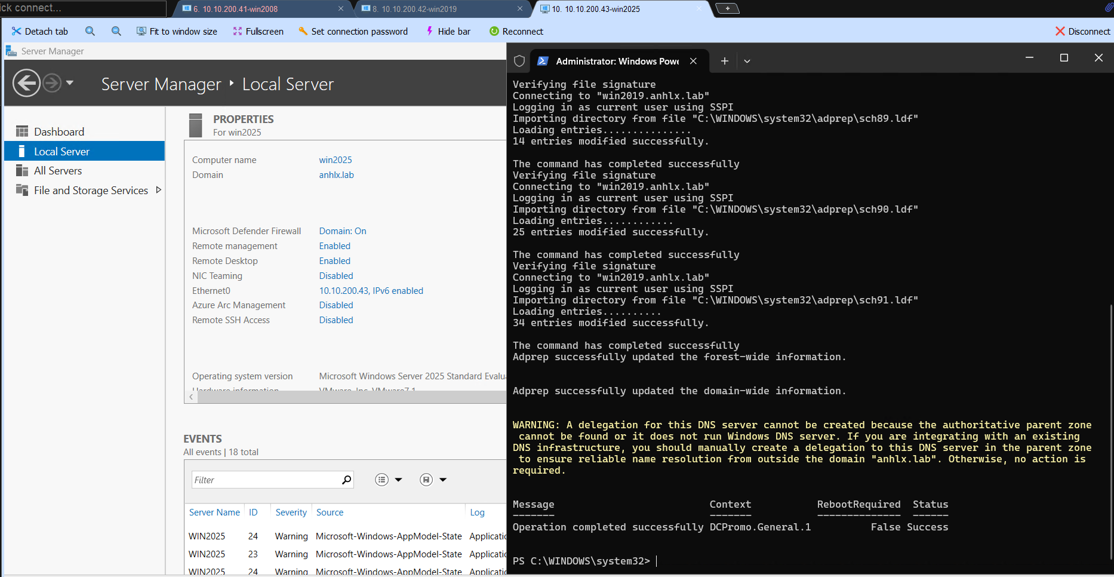The image size is (1114, 577).
Task: Click the save query icon
Action: tap(426, 480)
